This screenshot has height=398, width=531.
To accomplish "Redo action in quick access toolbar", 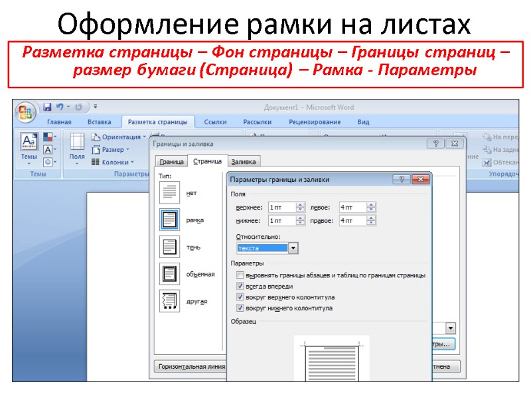I will point(78,107).
